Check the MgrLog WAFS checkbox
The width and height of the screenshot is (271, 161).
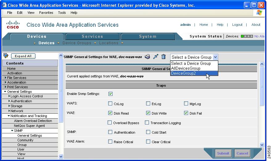pos(186,104)
